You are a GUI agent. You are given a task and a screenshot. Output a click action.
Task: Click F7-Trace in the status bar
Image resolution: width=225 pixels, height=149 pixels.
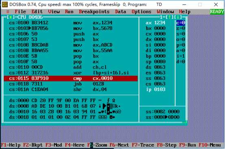pos(143,145)
